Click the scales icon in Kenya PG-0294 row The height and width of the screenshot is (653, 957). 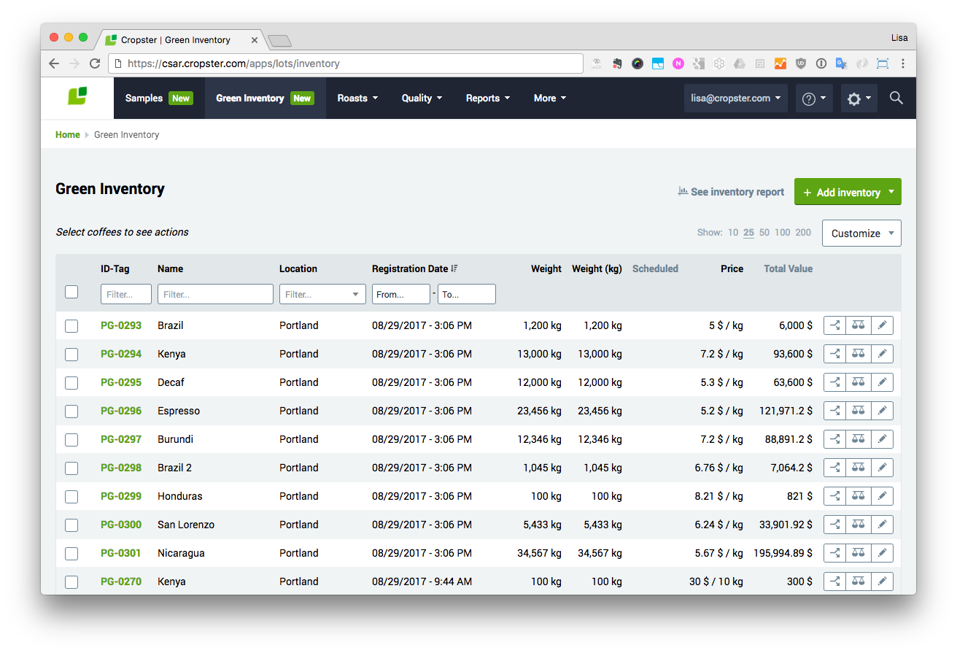coord(858,354)
